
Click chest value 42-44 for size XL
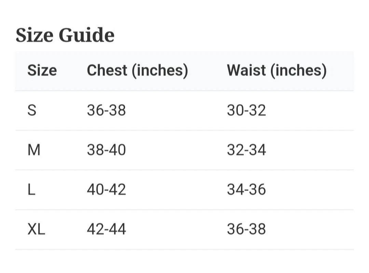click(106, 229)
